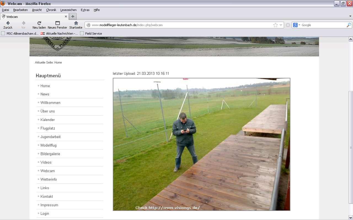The height and width of the screenshot is (220, 353).
Task: Open the Google search engine dropdown
Action: click(296, 25)
